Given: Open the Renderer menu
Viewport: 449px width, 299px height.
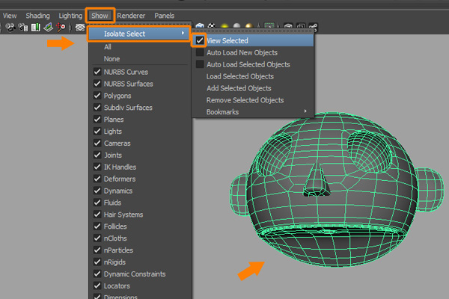Looking at the screenshot, I should click(x=131, y=15).
